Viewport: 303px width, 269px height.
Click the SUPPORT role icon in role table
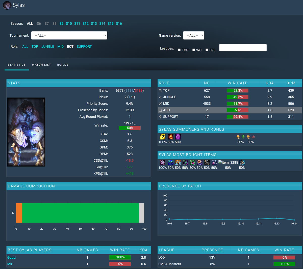tap(160, 117)
